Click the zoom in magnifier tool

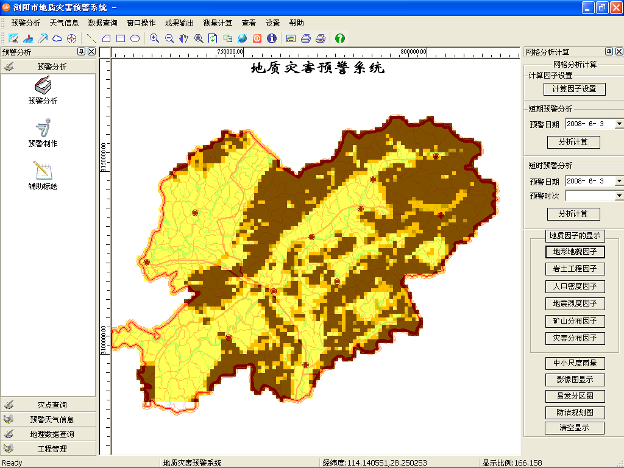click(154, 38)
